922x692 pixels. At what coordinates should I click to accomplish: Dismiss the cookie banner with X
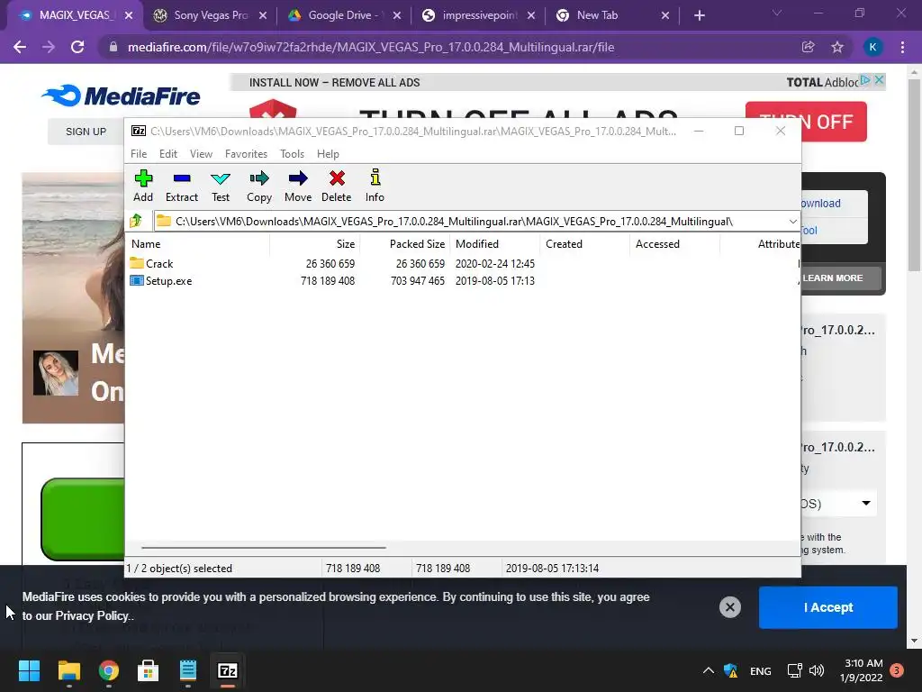tap(729, 607)
